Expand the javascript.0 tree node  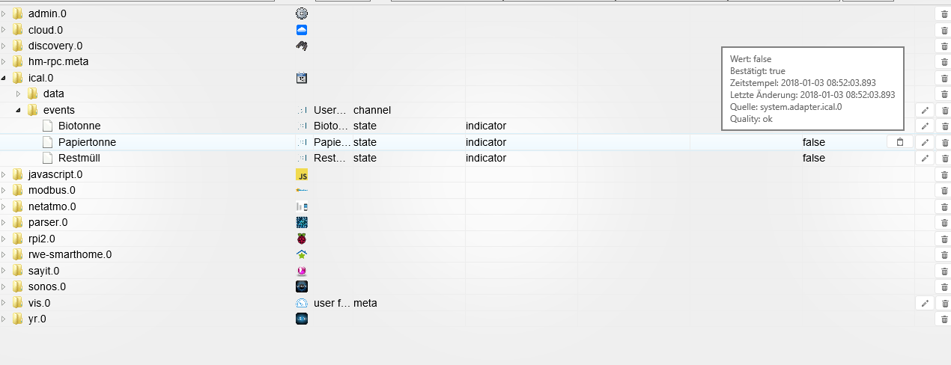[x=4, y=174]
